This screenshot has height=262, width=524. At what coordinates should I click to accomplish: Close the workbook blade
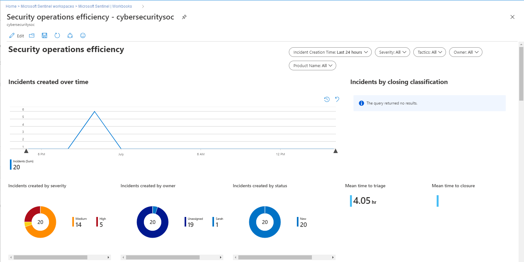tap(512, 17)
